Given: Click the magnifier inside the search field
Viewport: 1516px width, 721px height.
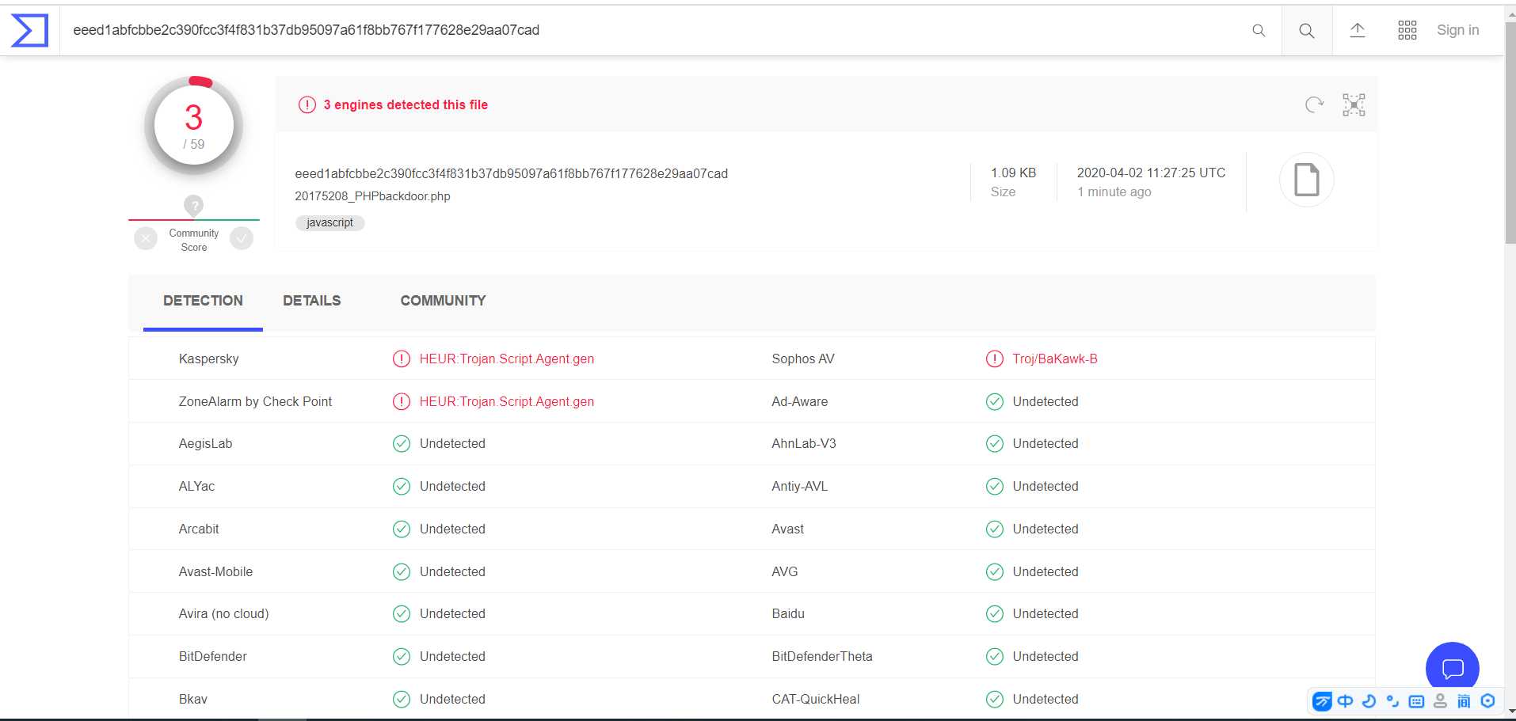Looking at the screenshot, I should [x=1259, y=30].
